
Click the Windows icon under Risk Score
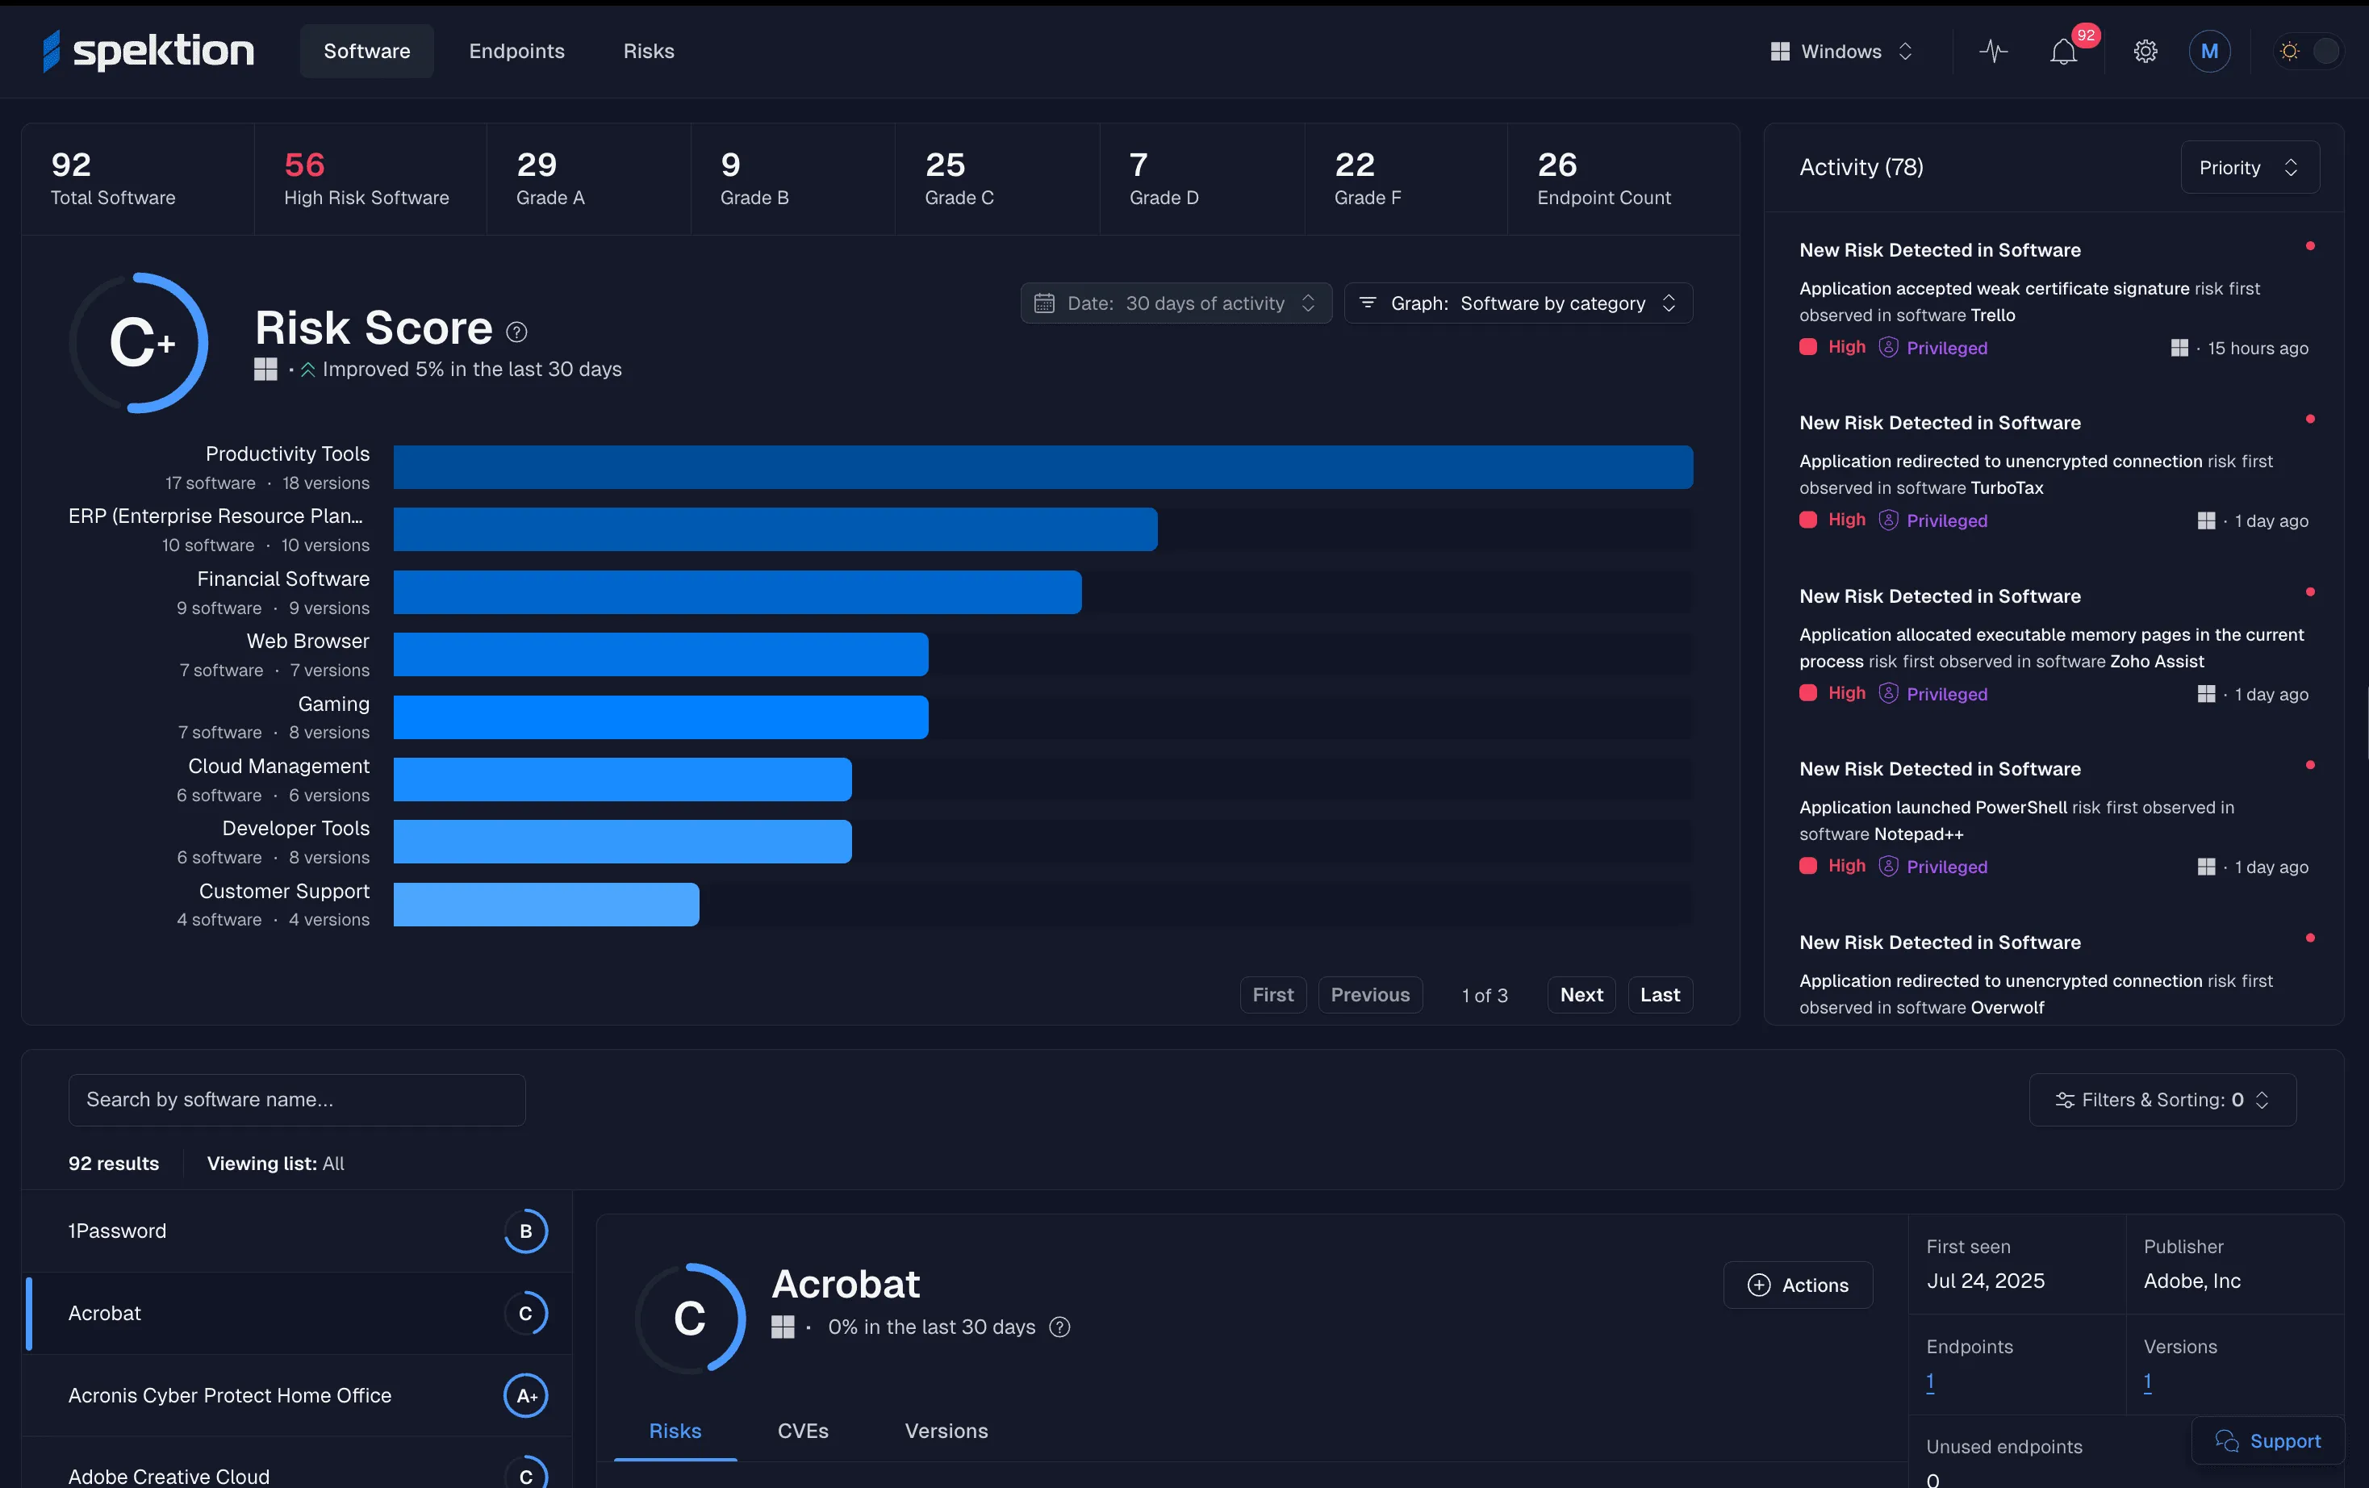(x=265, y=369)
